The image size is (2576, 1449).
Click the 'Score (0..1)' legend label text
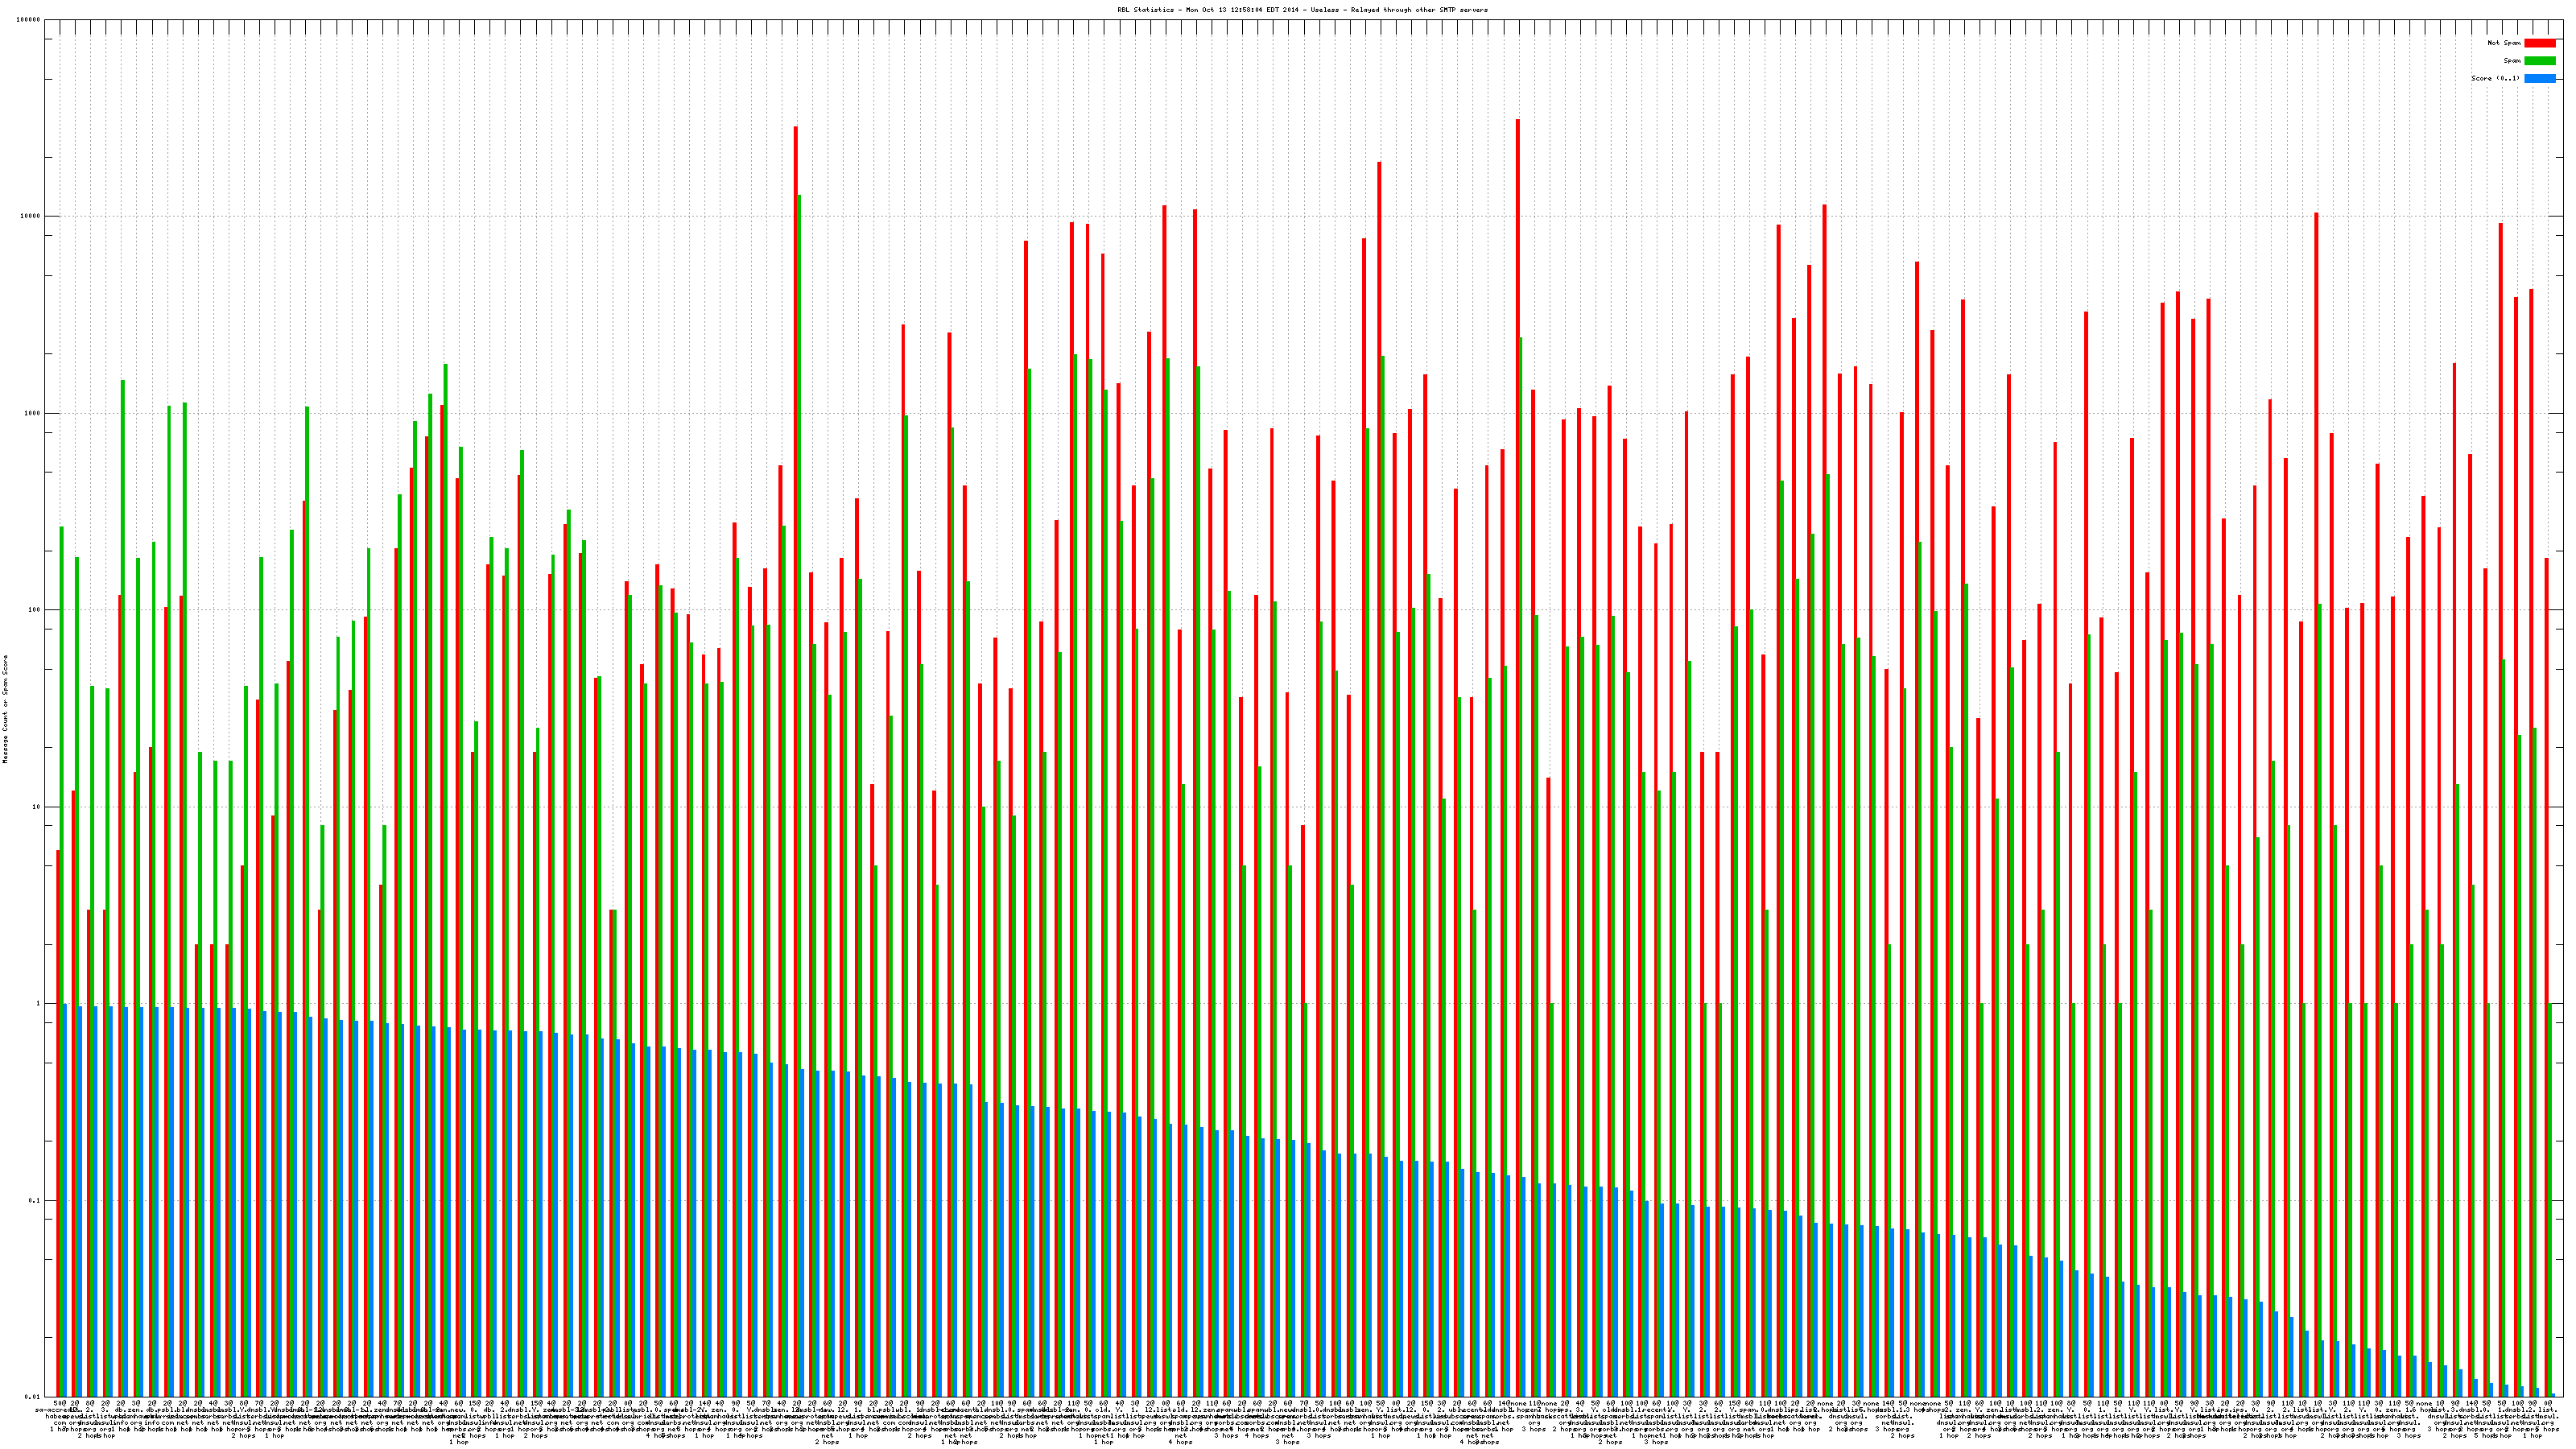pos(2495,78)
